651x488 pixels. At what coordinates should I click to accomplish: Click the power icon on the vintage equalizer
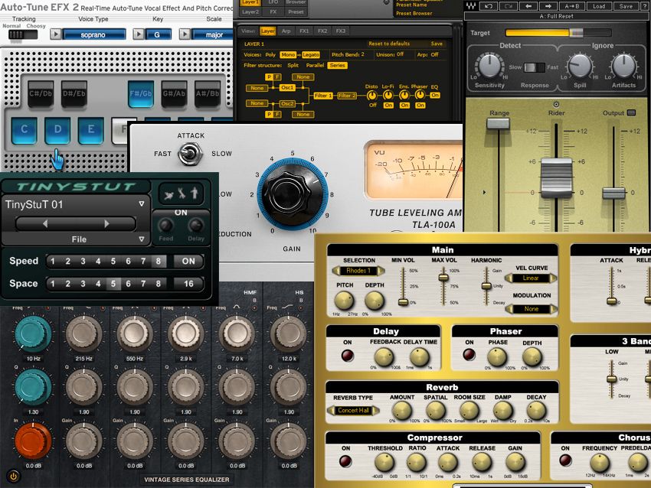[14, 477]
